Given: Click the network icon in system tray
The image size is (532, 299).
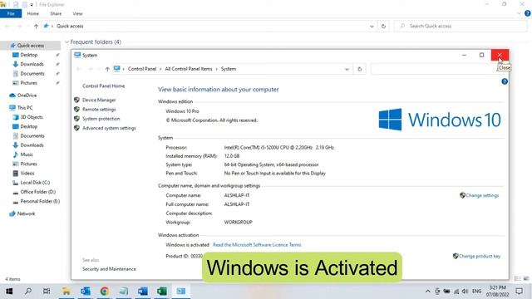Looking at the screenshot, I should click(456, 292).
